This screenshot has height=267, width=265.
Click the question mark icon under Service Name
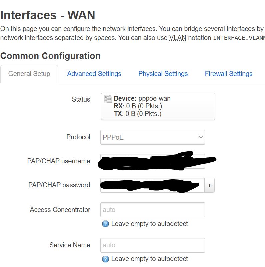click(x=105, y=259)
